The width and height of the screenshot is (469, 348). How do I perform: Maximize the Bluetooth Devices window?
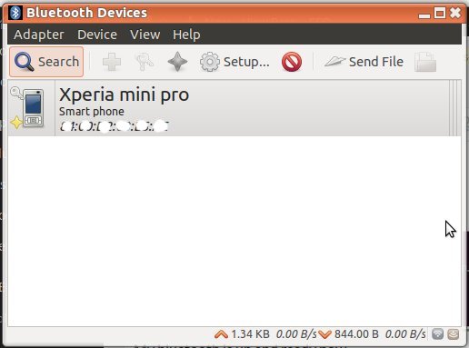(440, 14)
